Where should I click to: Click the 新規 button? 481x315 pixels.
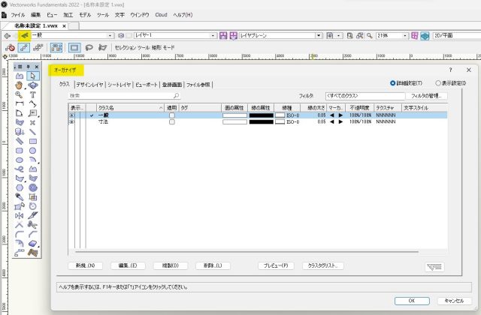[x=84, y=265]
